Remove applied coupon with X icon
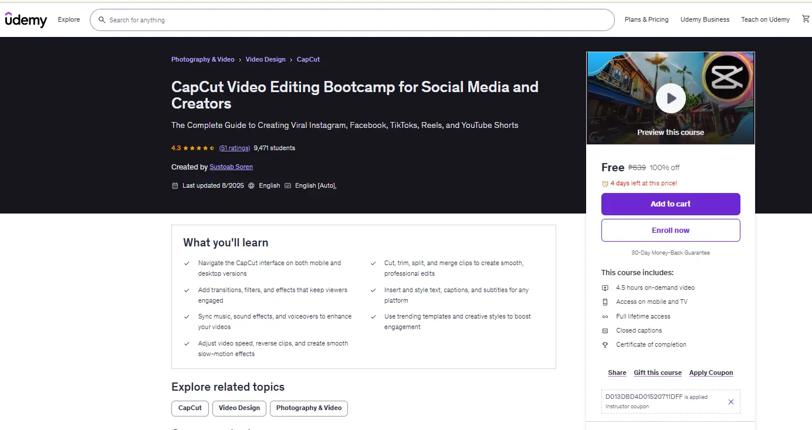Screen dimensions: 812x430 (731, 402)
